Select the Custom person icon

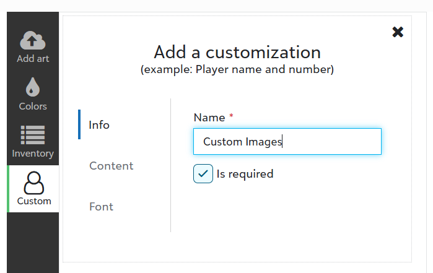(33, 183)
